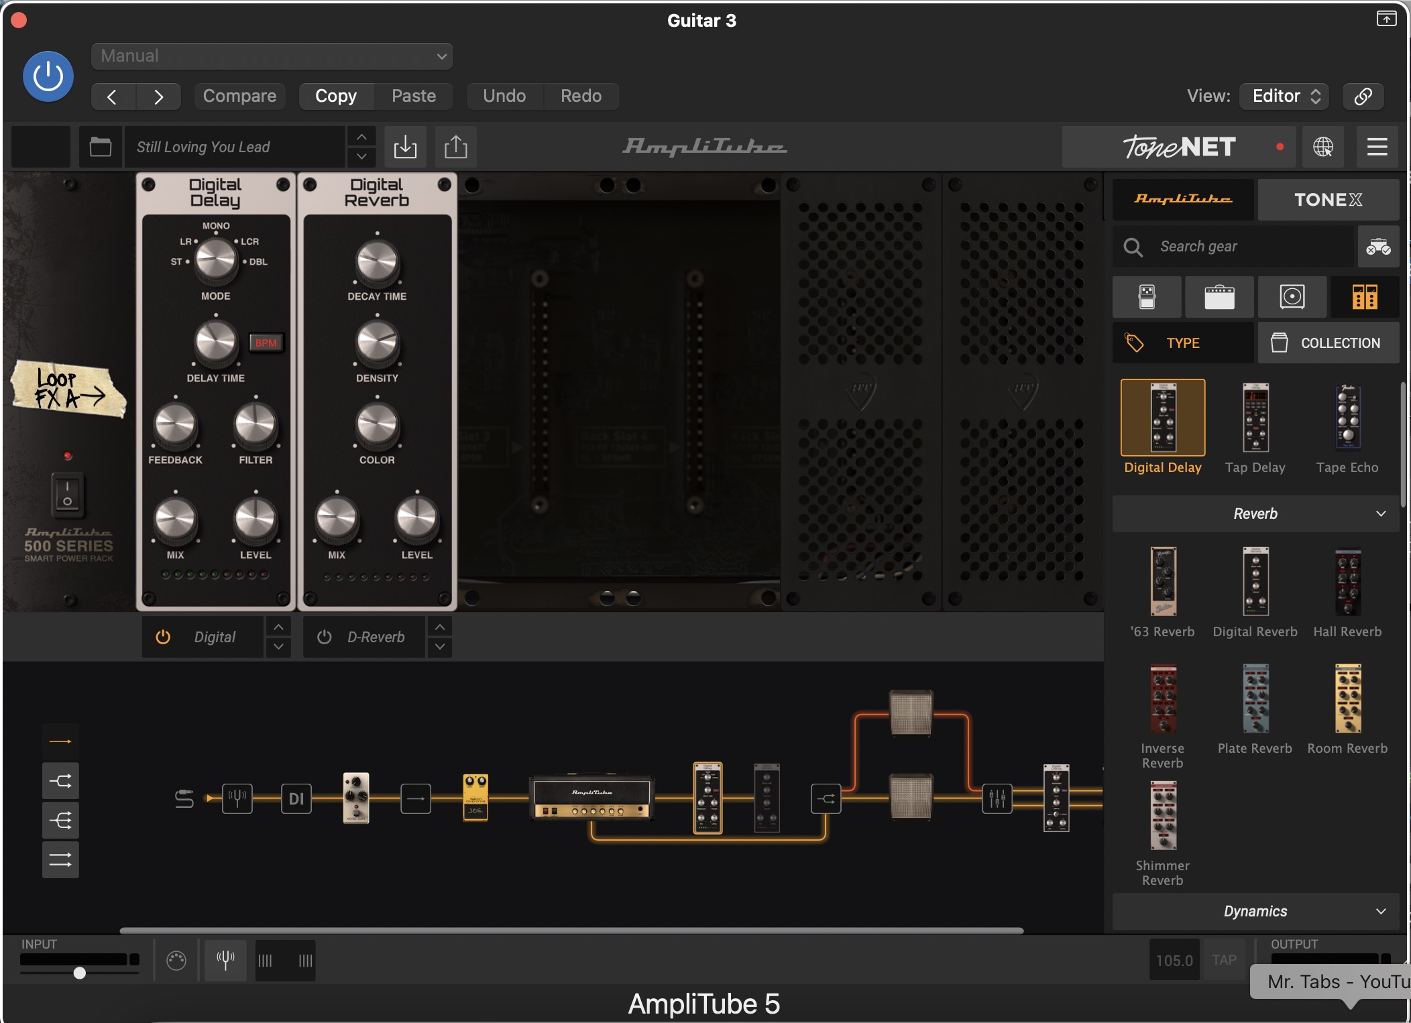This screenshot has height=1023, width=1411.
Task: Select the three-way split routing icon
Action: [60, 821]
